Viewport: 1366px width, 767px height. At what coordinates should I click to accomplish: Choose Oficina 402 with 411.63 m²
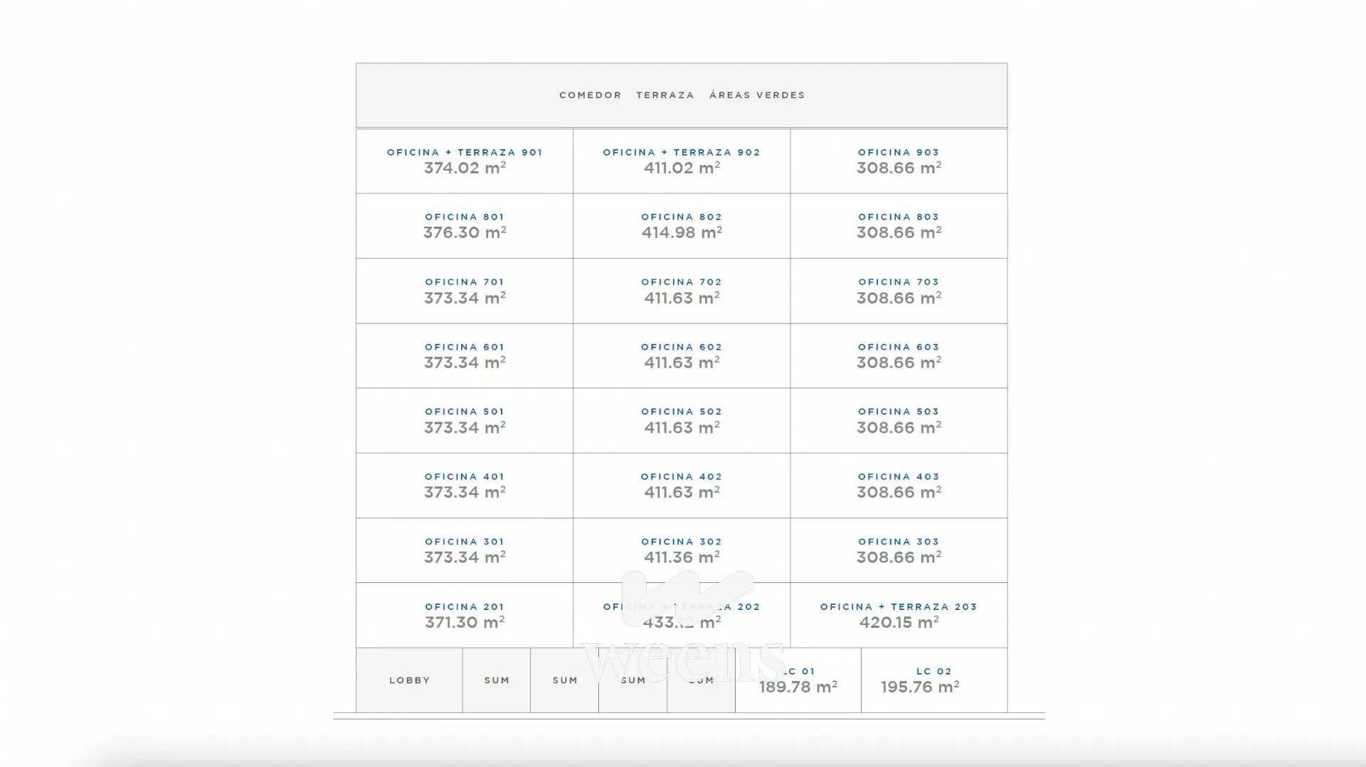pos(682,486)
